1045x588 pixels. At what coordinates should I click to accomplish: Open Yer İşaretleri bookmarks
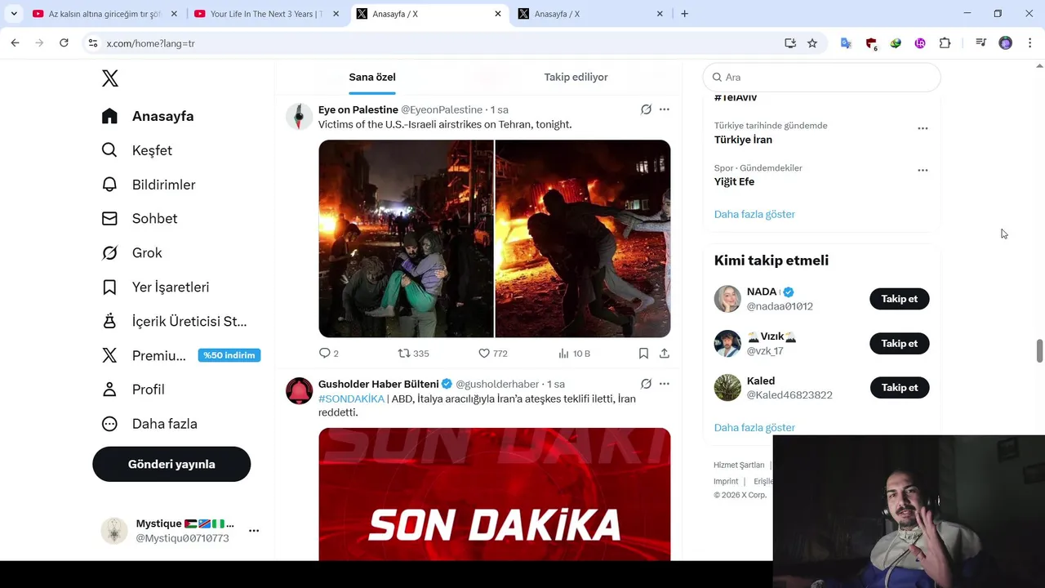click(155, 287)
